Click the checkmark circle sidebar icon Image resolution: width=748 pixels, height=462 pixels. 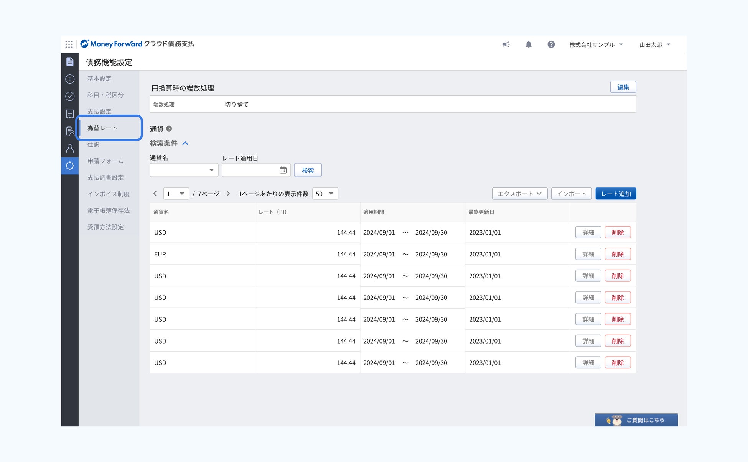[x=70, y=96]
